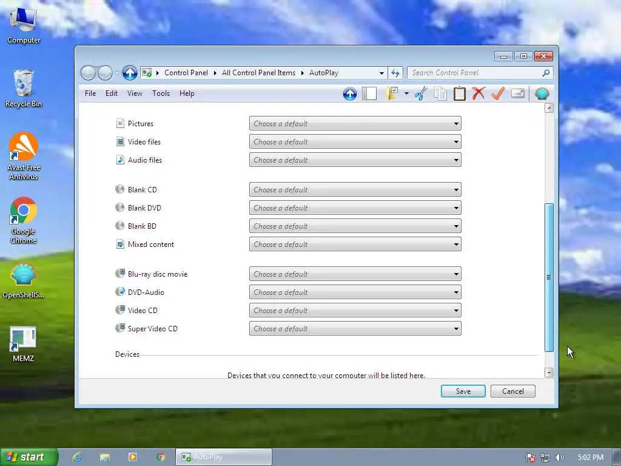This screenshot has height=466, width=621.
Task: Click the Refresh button next to address bar
Action: point(395,73)
